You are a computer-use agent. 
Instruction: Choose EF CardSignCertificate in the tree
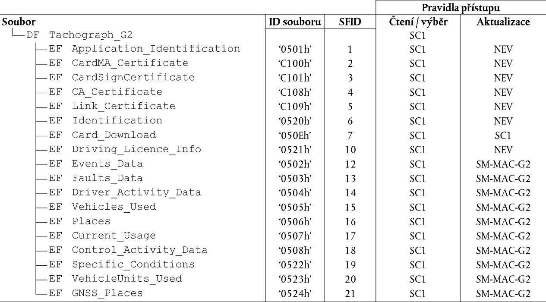[x=122, y=78]
